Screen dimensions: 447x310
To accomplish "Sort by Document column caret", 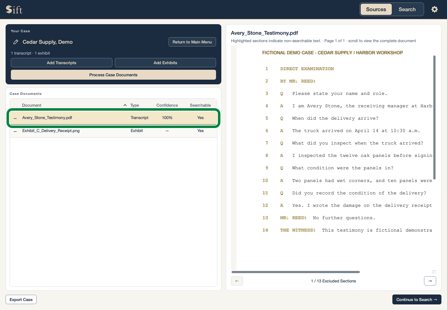I will (125, 105).
